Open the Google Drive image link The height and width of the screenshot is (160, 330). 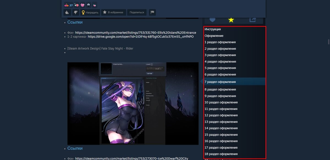pos(141,37)
